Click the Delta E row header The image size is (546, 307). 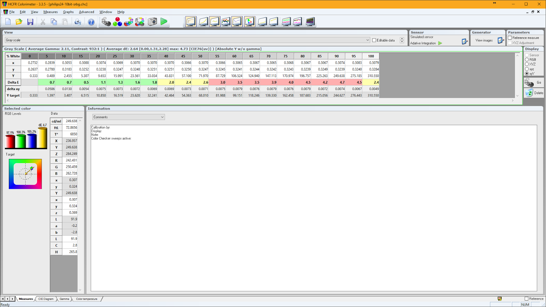pyautogui.click(x=13, y=83)
